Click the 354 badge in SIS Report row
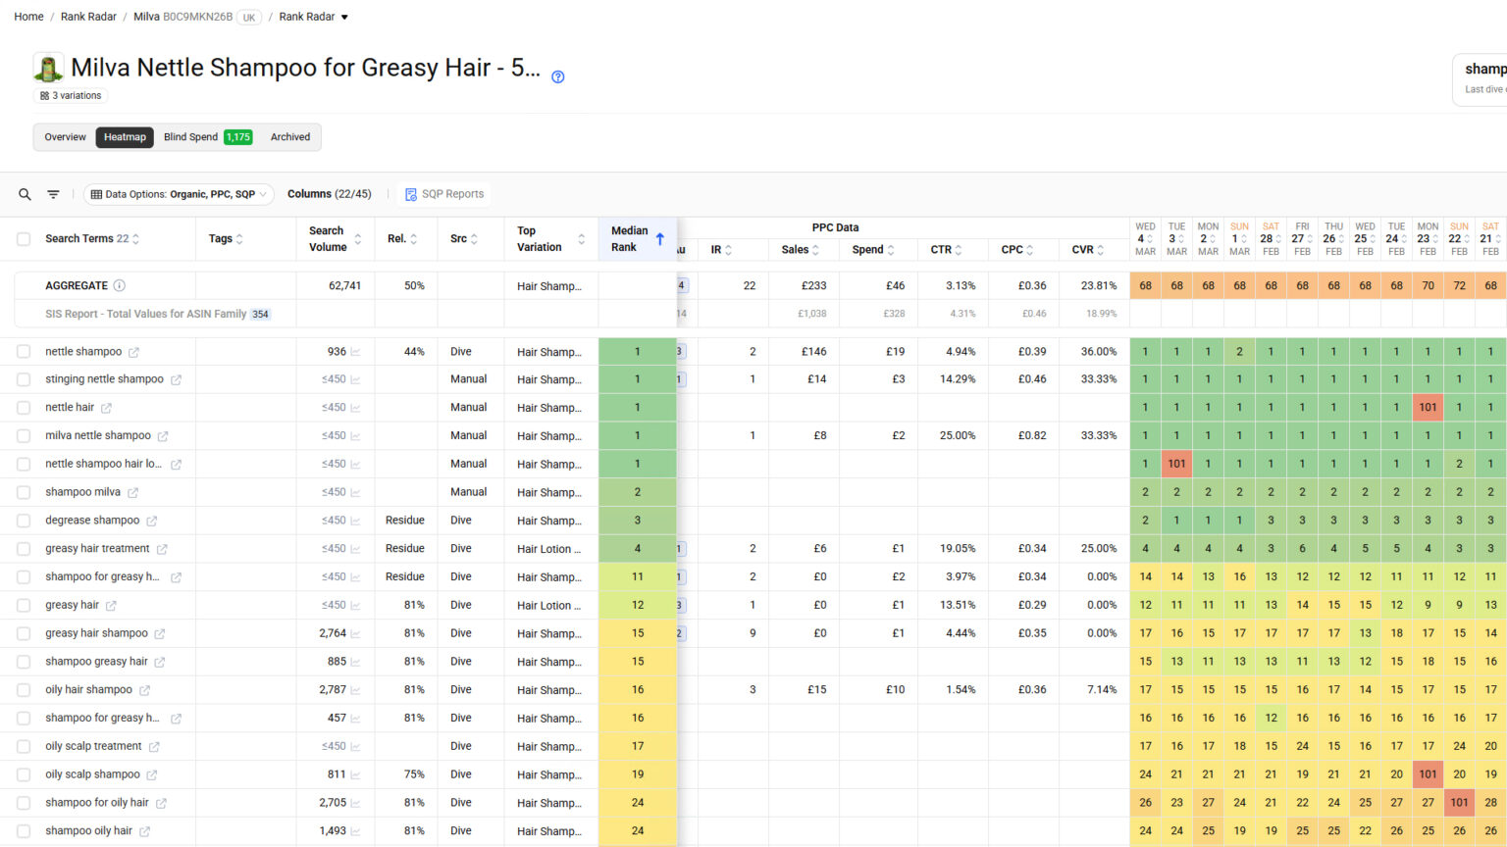Image resolution: width=1507 pixels, height=847 pixels. tap(260, 314)
